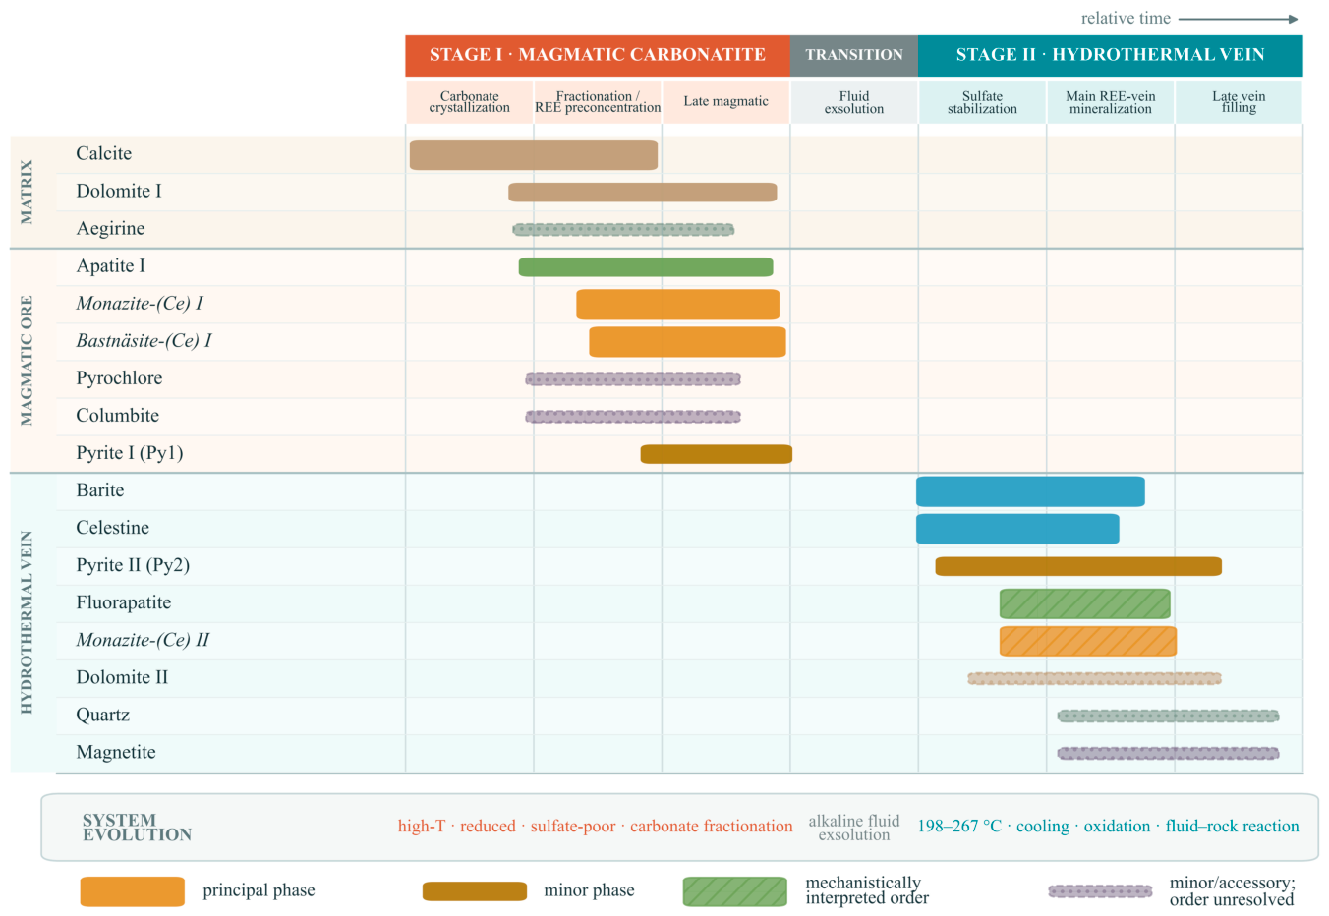Select the Aegirine dotted timeline bar
1329x916 pixels.
coord(623,230)
